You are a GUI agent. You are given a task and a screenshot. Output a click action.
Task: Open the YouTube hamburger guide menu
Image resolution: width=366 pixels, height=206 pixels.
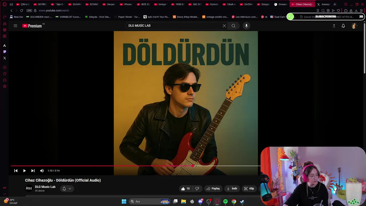click(15, 26)
